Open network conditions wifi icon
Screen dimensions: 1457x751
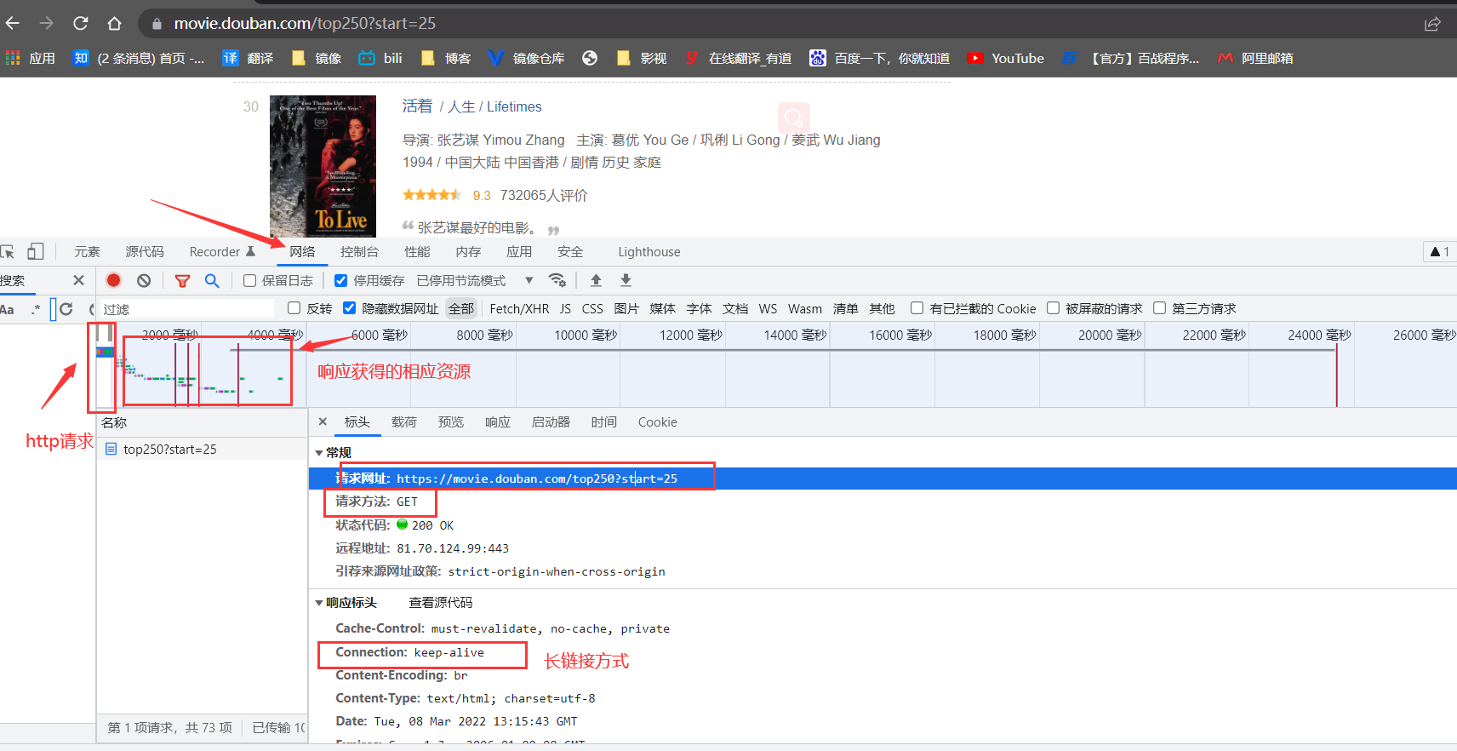click(557, 280)
